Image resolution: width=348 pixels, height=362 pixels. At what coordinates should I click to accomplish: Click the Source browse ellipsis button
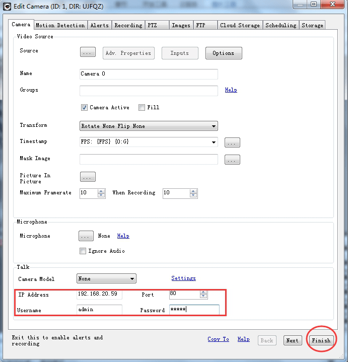coord(88,53)
